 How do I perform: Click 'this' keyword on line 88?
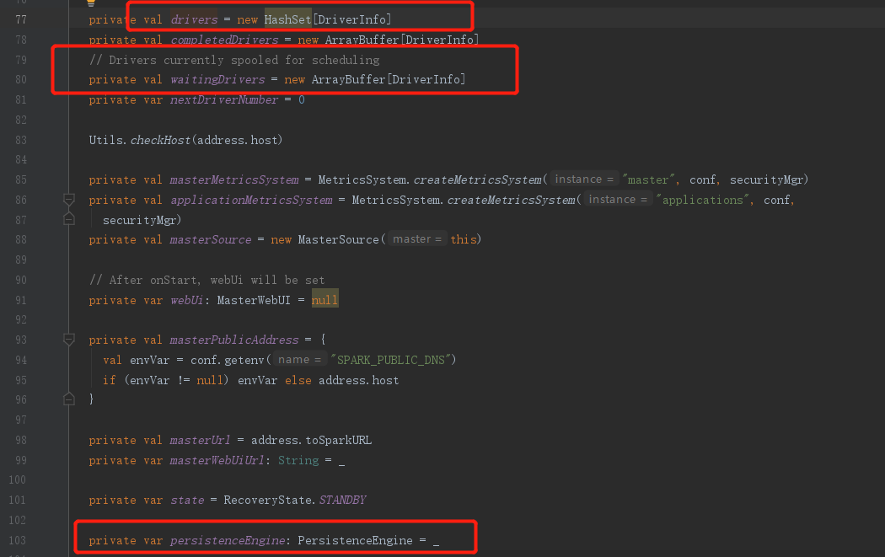click(x=464, y=239)
